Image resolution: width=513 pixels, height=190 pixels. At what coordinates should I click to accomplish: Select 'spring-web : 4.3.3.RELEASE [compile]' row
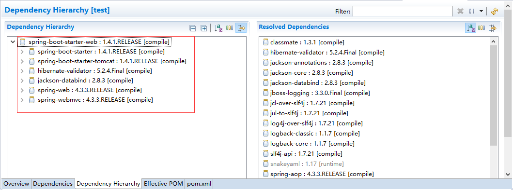click(x=90, y=90)
